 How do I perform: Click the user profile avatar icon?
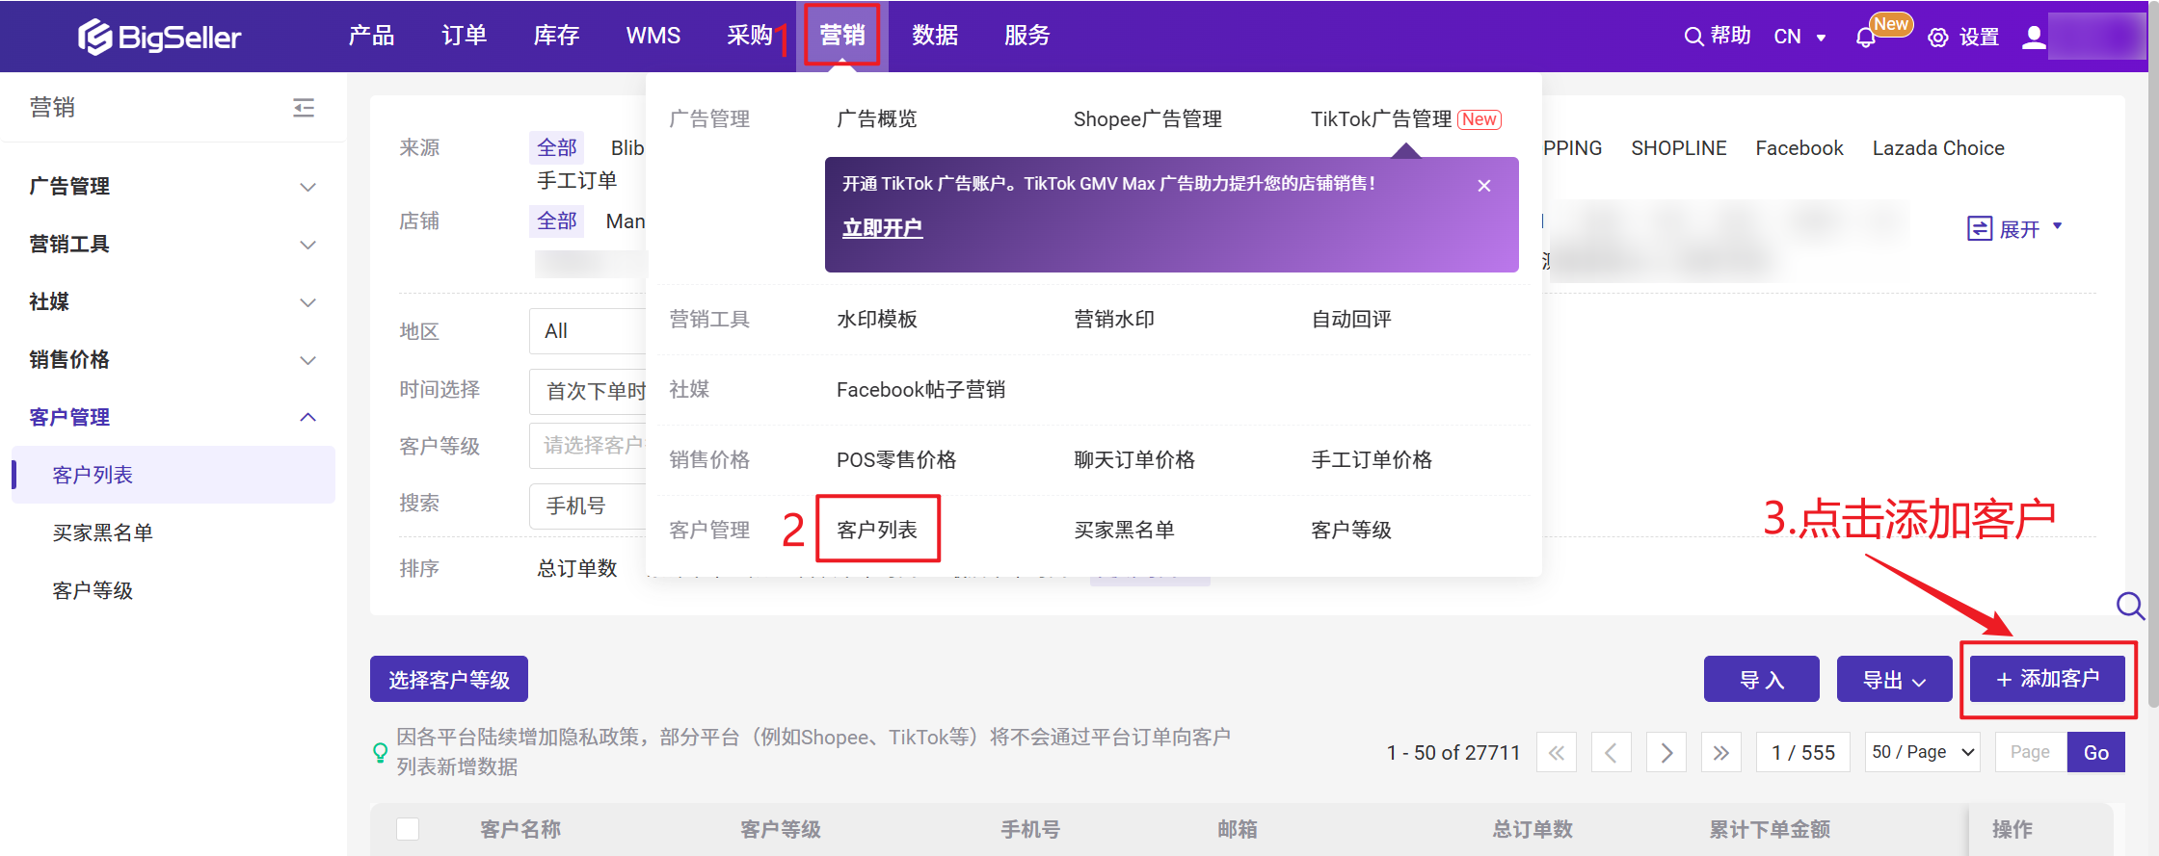2033,38
